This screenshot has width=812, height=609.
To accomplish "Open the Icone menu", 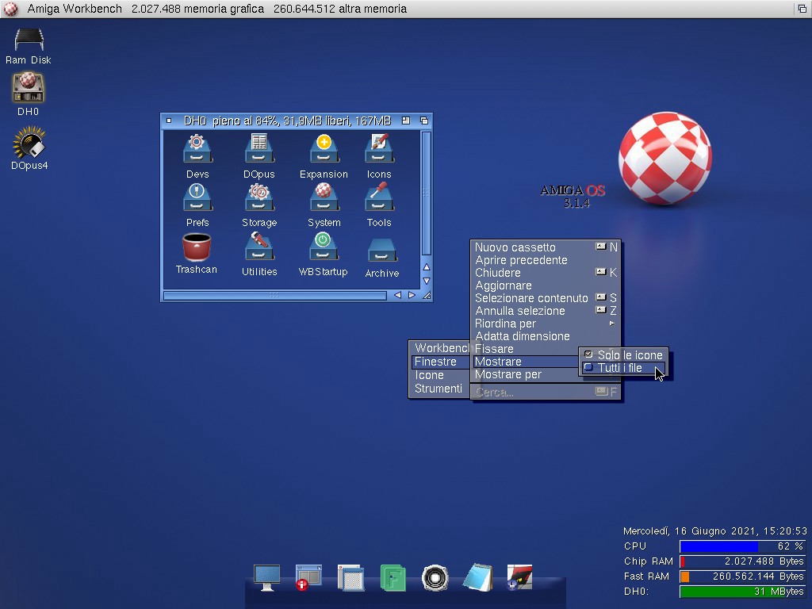I will (x=430, y=375).
